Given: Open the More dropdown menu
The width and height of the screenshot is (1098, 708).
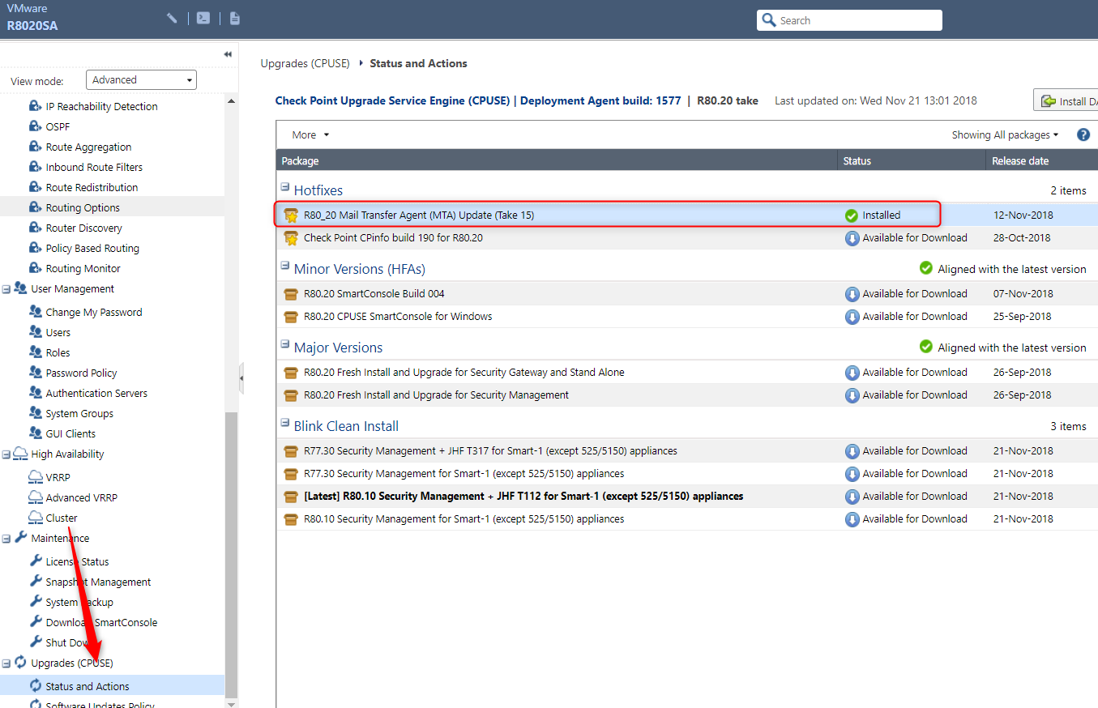Looking at the screenshot, I should (x=311, y=134).
